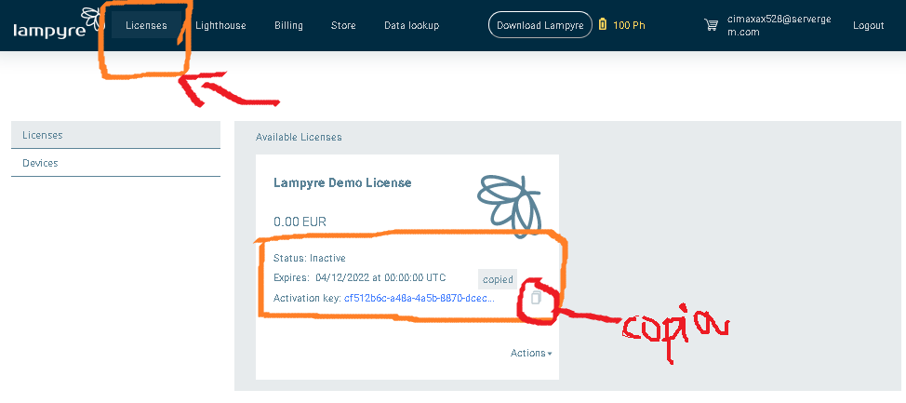Click the Available Licenses heading
The image size is (906, 403).
tap(299, 137)
